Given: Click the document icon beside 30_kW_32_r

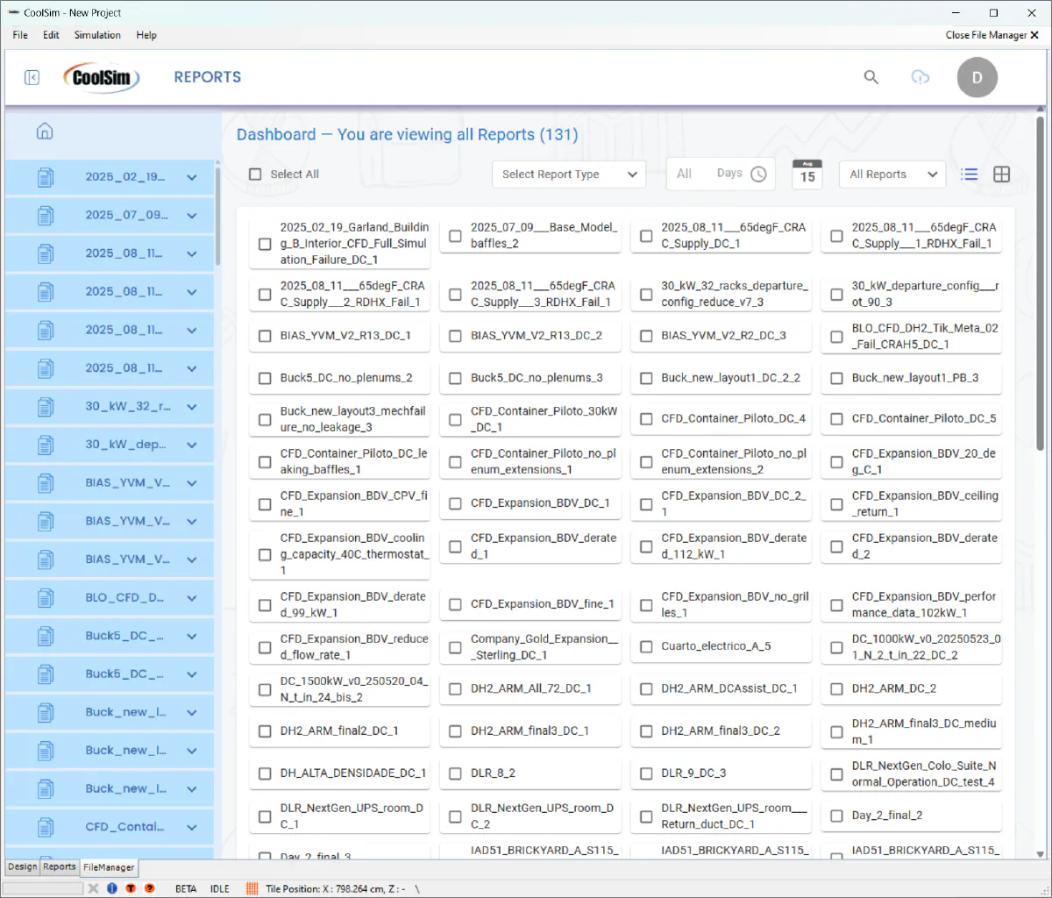Looking at the screenshot, I should (x=46, y=407).
